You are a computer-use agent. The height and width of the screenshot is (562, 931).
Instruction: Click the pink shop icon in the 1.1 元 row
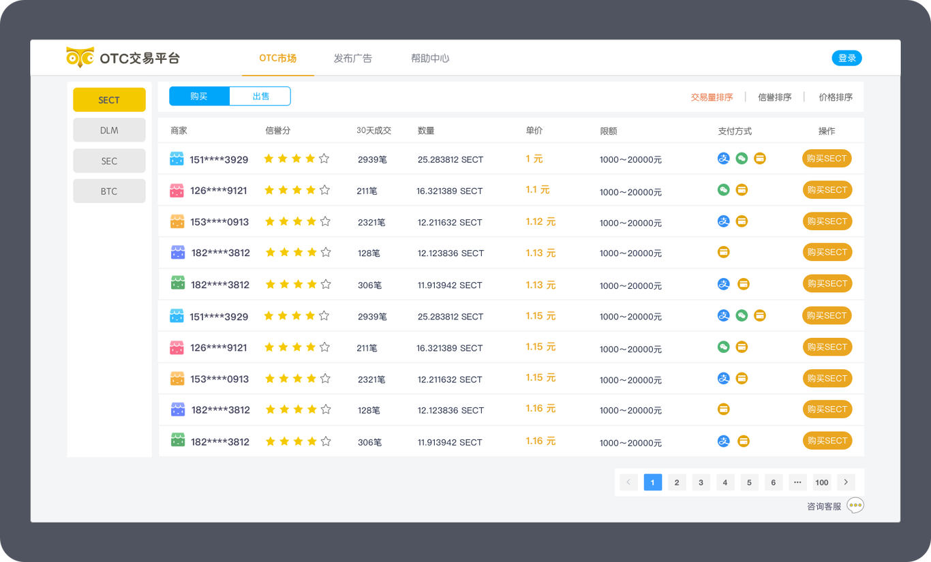coord(177,190)
